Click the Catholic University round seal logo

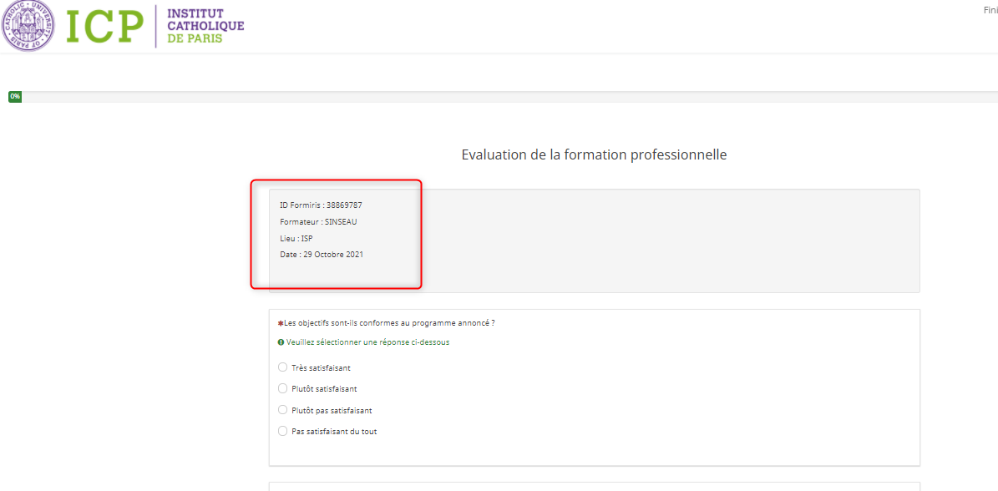click(30, 26)
